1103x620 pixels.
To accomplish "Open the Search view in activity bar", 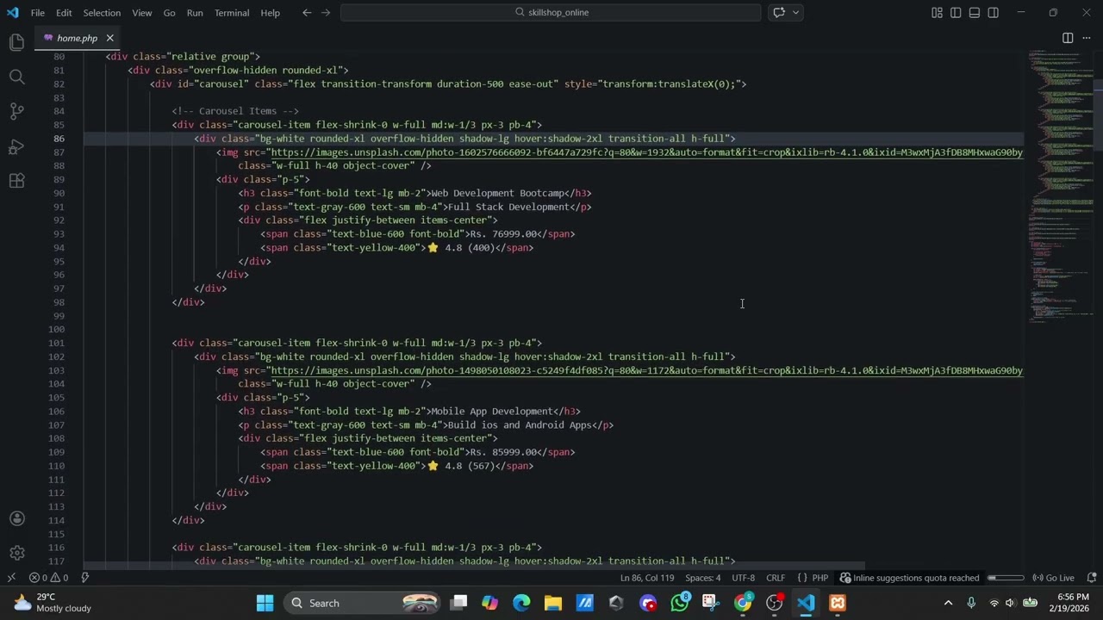I will pyautogui.click(x=16, y=77).
